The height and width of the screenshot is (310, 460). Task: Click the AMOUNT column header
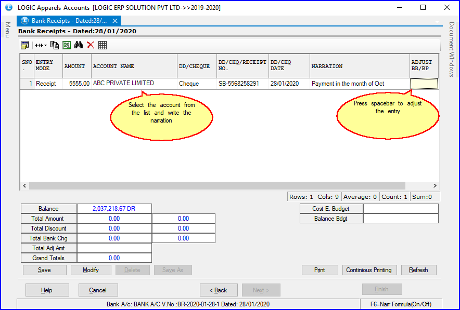[x=77, y=66]
